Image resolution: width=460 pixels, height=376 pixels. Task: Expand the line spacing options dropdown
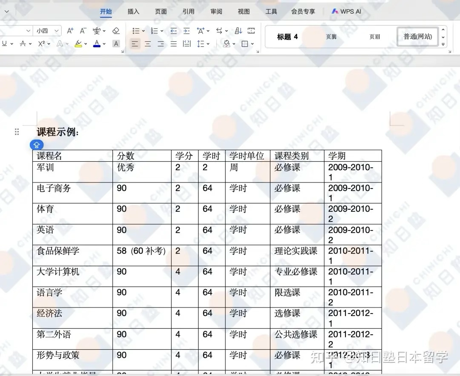coord(208,43)
